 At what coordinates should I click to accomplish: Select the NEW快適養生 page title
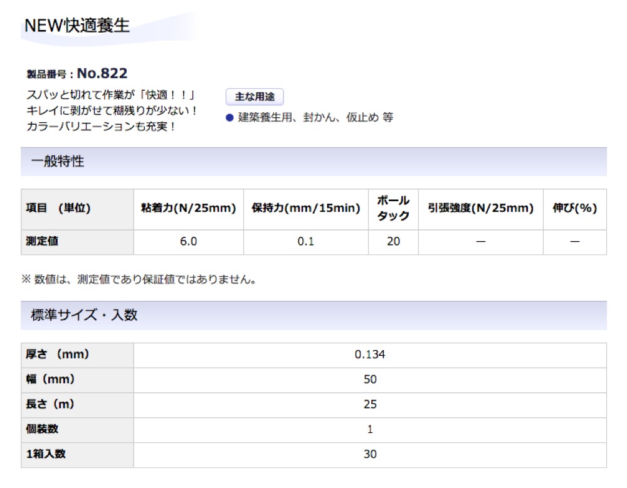coord(77,26)
